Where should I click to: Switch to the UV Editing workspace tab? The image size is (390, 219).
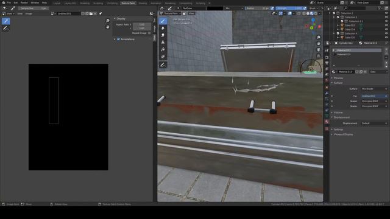tap(112, 3)
